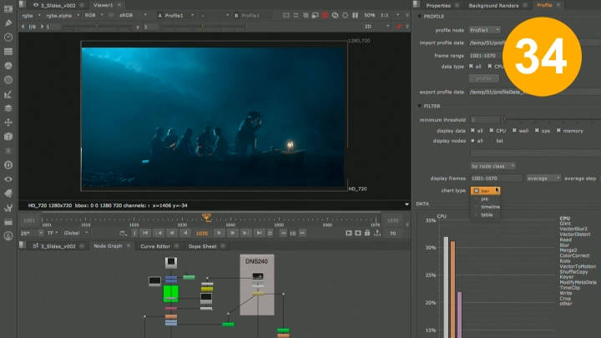
Task: Open the Transform nodes menu (move arrows icon)
Action: point(8,123)
